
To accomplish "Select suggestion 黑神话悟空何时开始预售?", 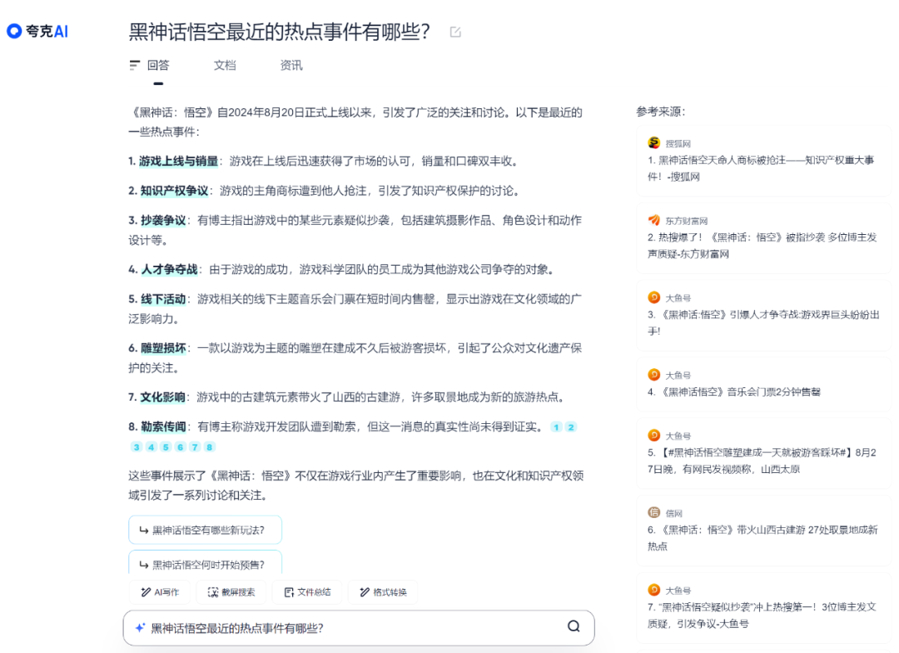I will [206, 563].
